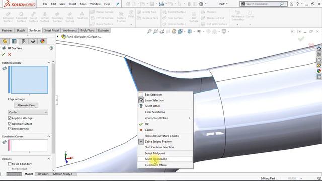The image size is (322, 181).
Task: Open Zoom/Pan/Rotate submenu
Action: pos(166,118)
